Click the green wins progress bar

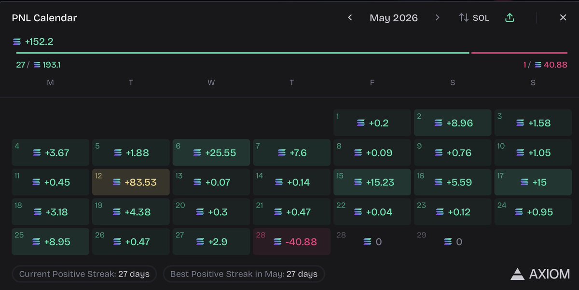243,53
